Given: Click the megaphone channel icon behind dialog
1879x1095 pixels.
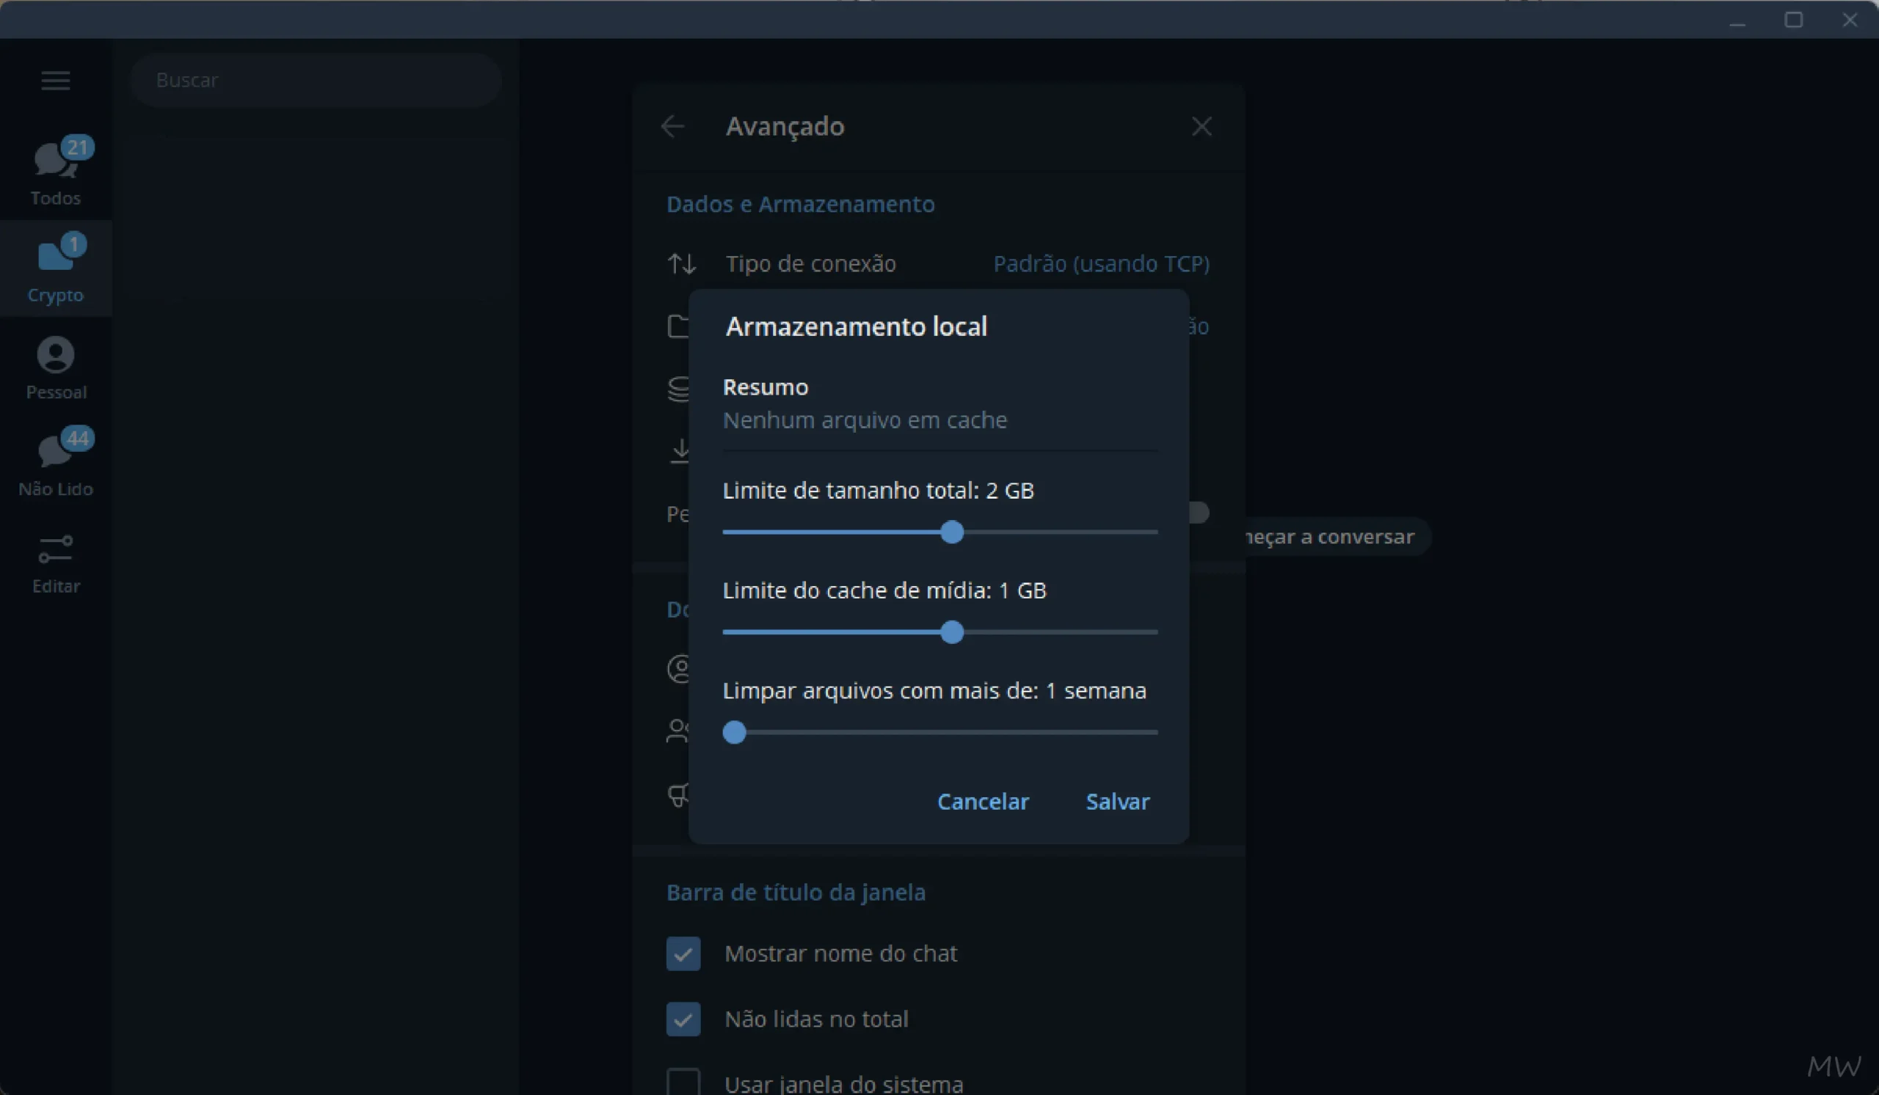Looking at the screenshot, I should point(677,795).
